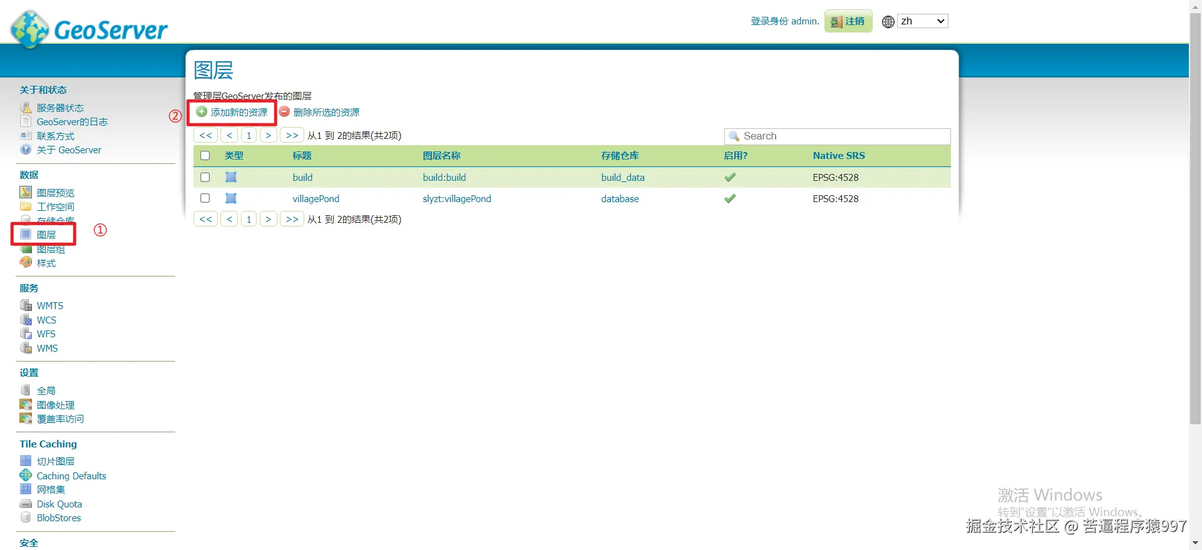Go to previous page in top pager
The width and height of the screenshot is (1202, 550).
(x=229, y=135)
